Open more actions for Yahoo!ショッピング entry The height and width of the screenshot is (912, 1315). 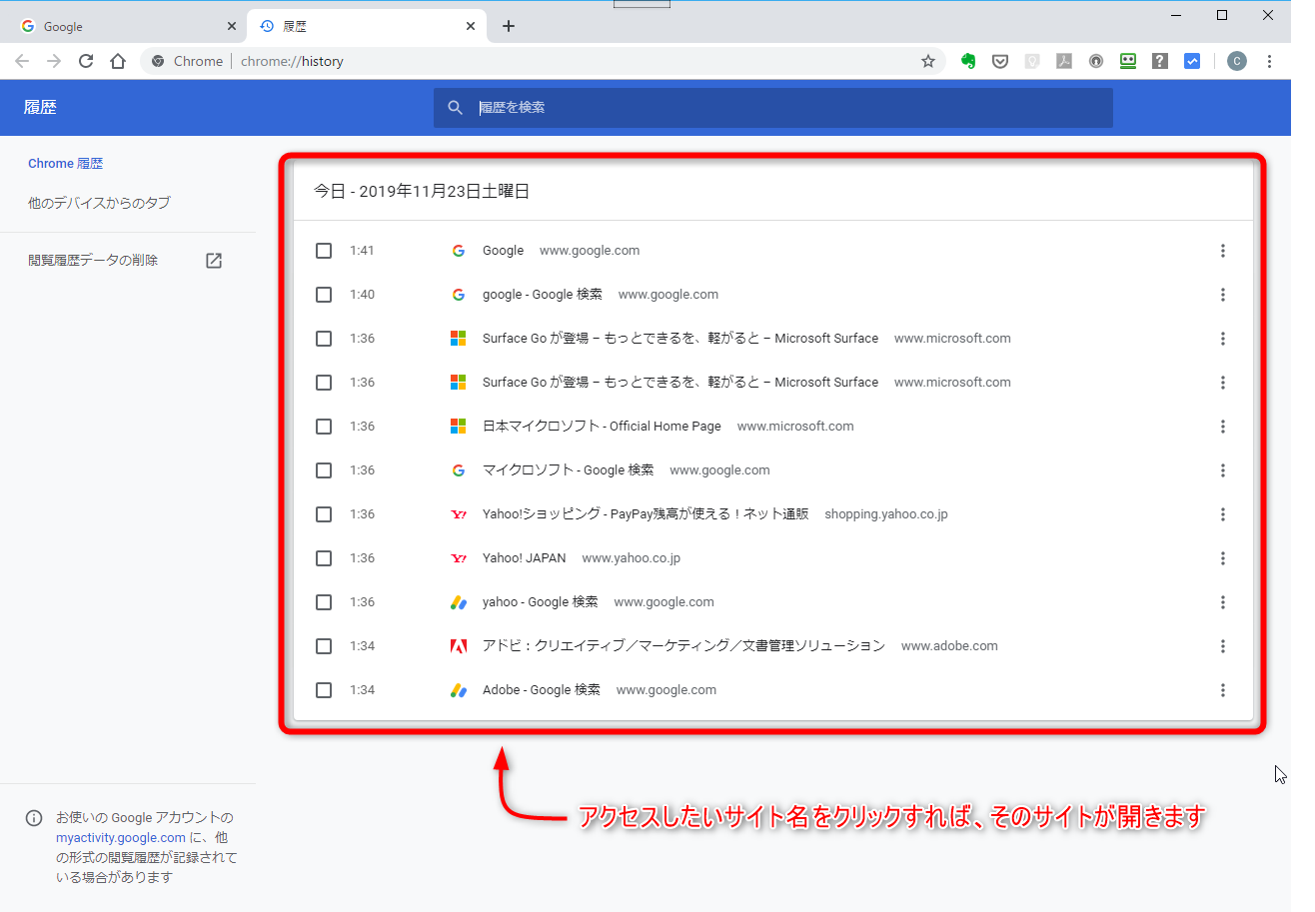click(x=1223, y=514)
